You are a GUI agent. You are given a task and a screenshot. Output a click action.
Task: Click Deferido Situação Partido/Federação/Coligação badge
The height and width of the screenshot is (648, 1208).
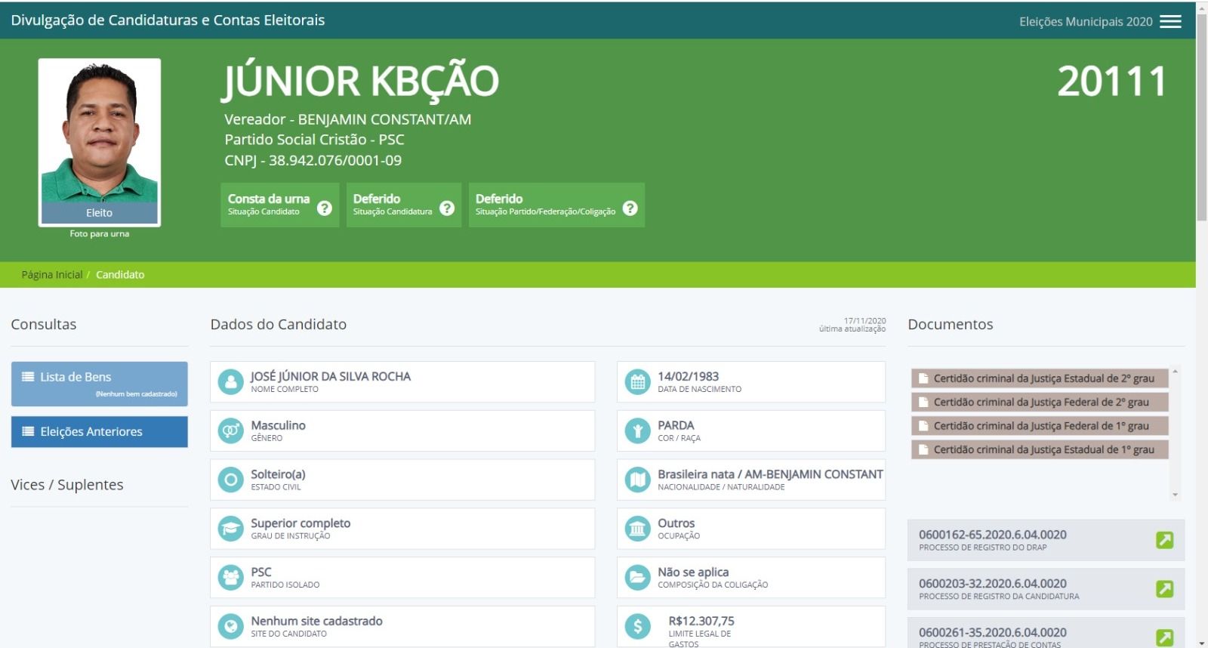(556, 205)
